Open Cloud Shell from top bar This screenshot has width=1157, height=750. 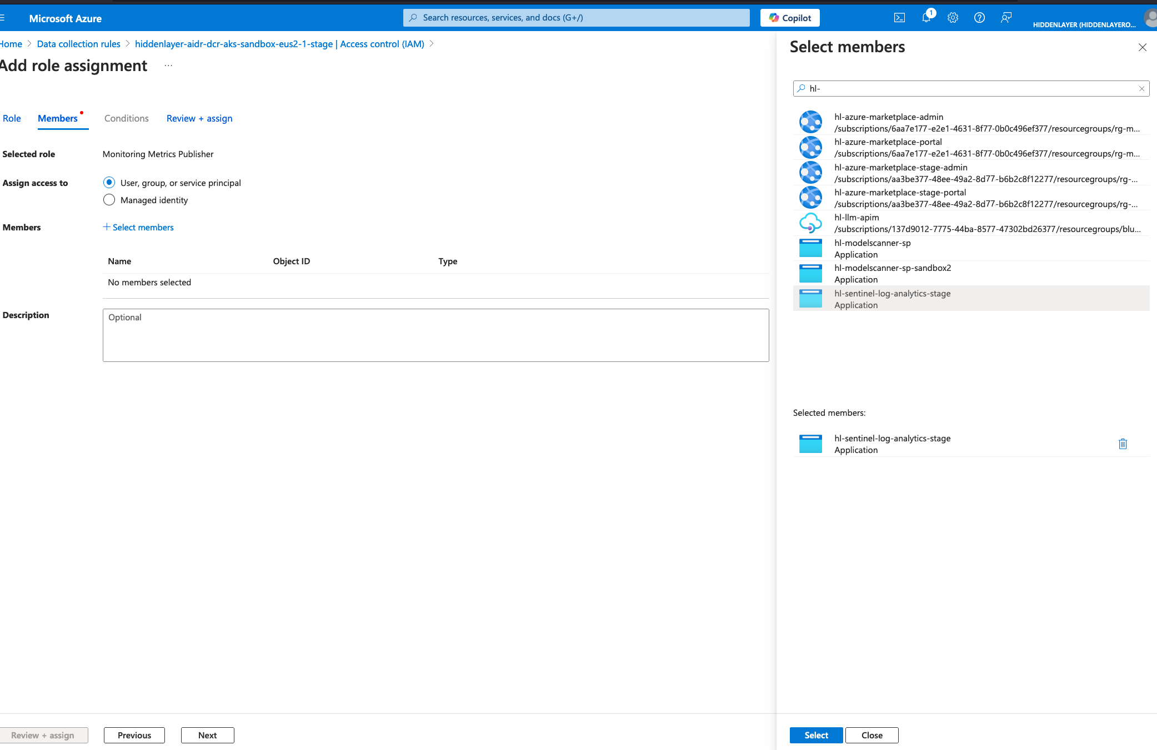click(x=899, y=18)
